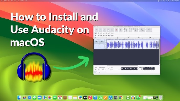Screen dimensions: 180x101
Task: Open the View menu in menu bar
Action: (15, 1)
